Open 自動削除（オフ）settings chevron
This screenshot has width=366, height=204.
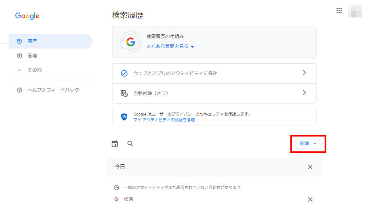point(304,93)
